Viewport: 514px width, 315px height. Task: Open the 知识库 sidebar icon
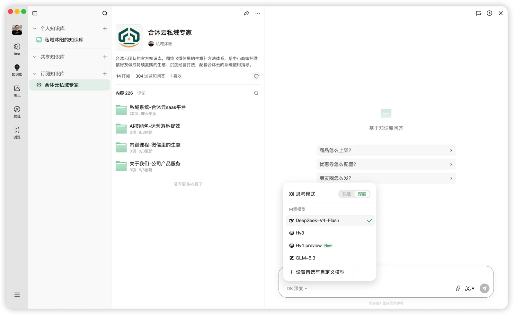[17, 70]
